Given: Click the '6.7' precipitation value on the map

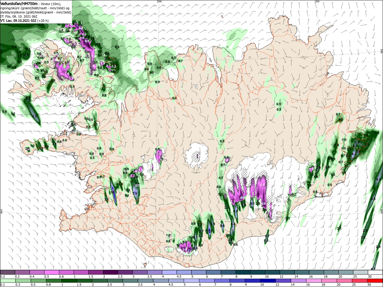Looking at the screenshot, I should (x=373, y=269).
